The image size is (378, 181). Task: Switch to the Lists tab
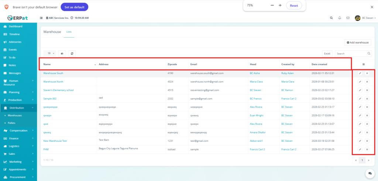69,32
